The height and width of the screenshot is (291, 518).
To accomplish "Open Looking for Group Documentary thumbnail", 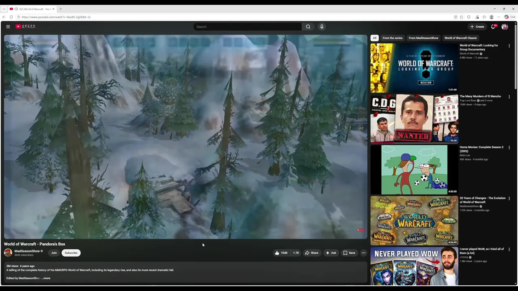I will tap(414, 68).
